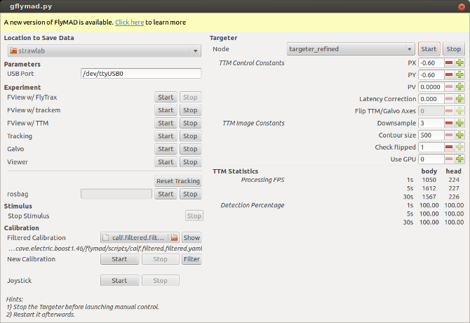Show the Filtered Calibration
Image resolution: width=470 pixels, height=323 pixels.
point(192,237)
